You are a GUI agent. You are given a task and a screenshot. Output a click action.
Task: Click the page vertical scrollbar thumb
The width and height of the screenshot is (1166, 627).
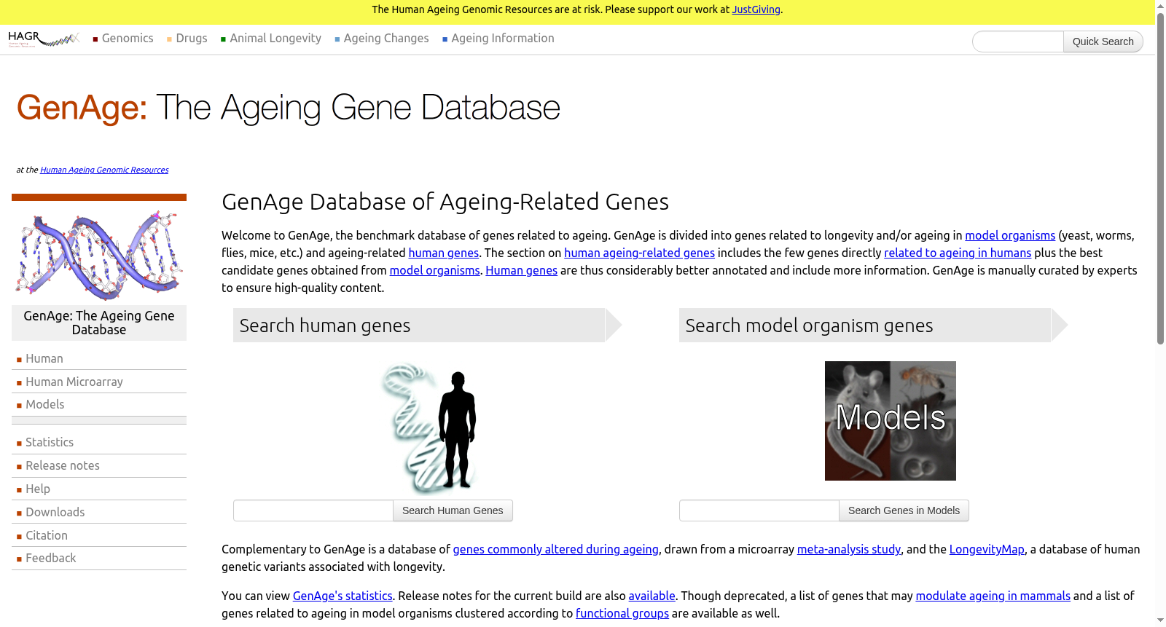coord(1161,178)
